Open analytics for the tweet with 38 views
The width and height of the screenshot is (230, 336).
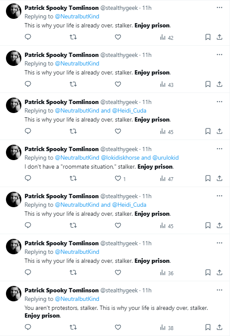coord(166,327)
